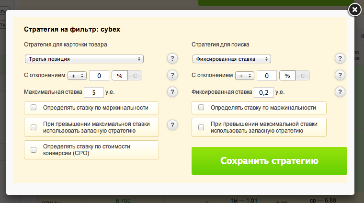Open help for search deviation row
The width and height of the screenshot is (364, 203).
point(340,75)
